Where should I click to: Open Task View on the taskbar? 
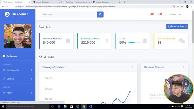pos(52,106)
